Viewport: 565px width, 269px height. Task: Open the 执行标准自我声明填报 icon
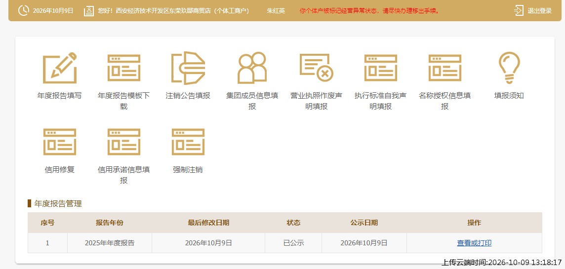380,68
